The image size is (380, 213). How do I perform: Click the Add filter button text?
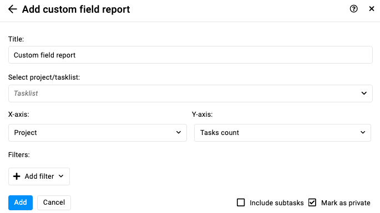[39, 176]
